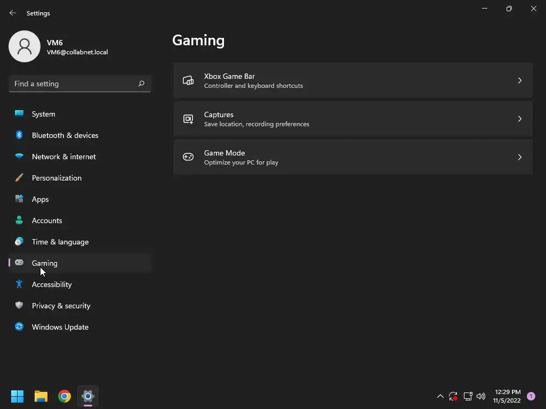
Task: Minimize the Settings window
Action: (485, 9)
